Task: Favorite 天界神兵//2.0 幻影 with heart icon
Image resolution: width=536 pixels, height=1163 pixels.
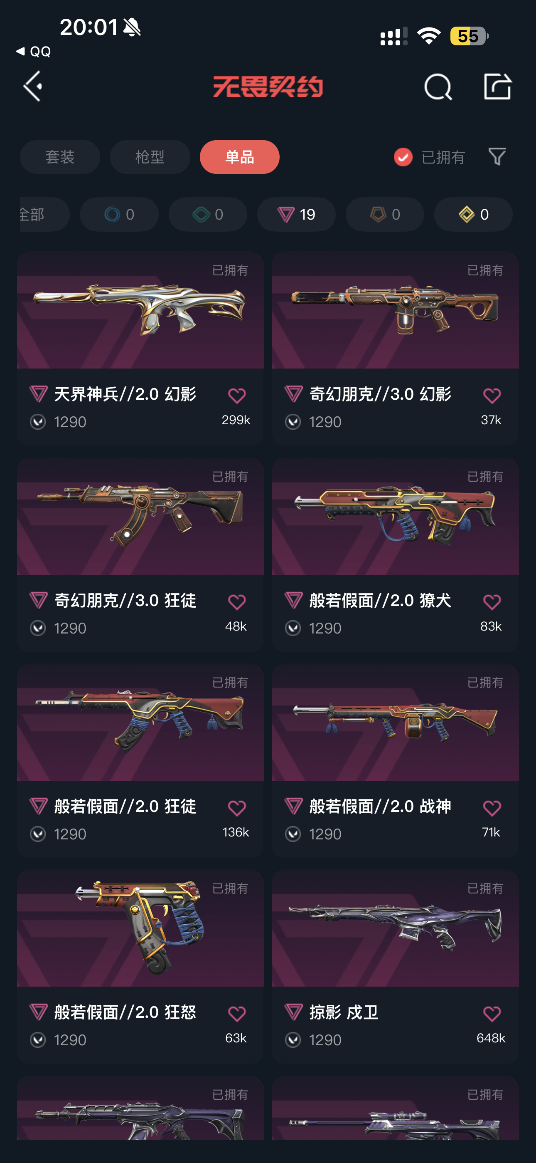Action: 237,396
